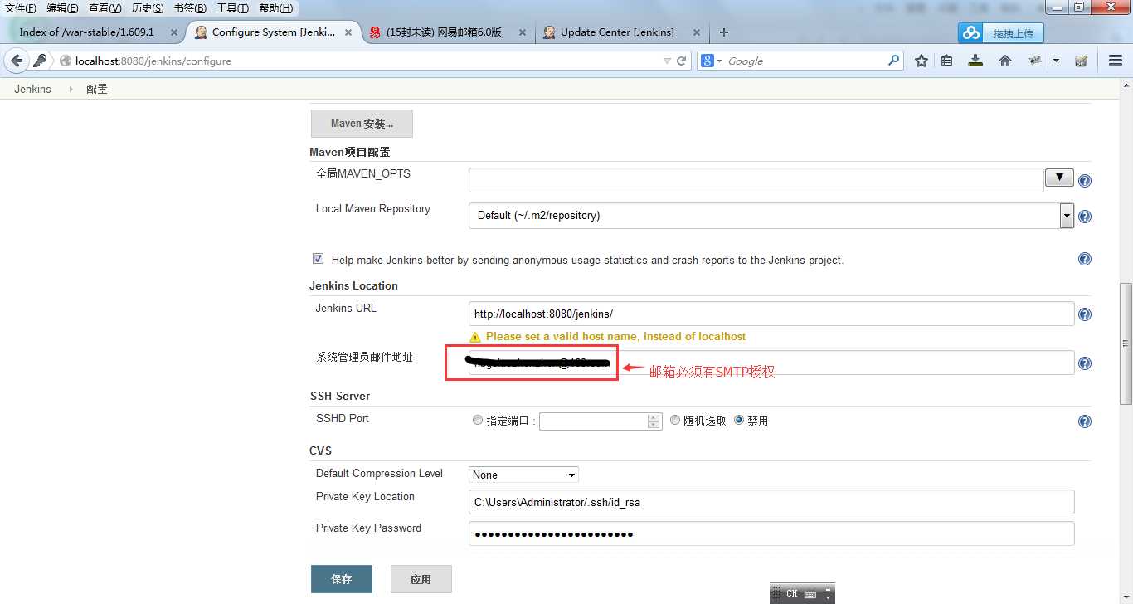This screenshot has width=1133, height=604.
Task: Open the 文件(F) menu
Action: [x=21, y=8]
